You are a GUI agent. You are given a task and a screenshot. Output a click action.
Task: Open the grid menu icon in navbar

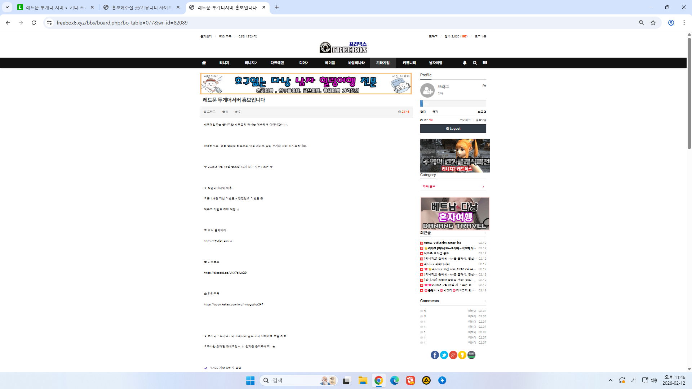tap(485, 63)
